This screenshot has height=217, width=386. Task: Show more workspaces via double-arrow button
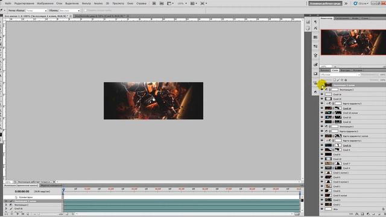tap(346, 4)
